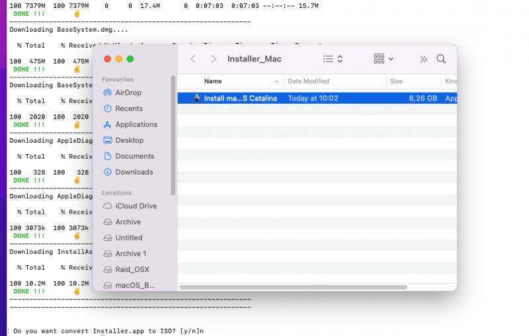
Task: Open the Archive 1 volume
Action: point(130,253)
